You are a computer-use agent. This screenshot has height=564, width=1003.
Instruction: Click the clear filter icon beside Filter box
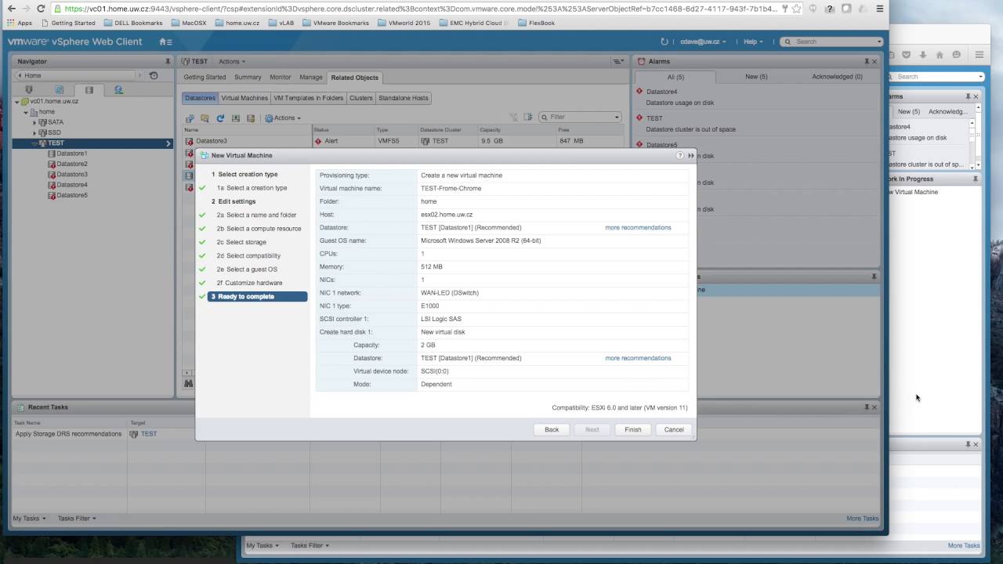[x=514, y=117]
